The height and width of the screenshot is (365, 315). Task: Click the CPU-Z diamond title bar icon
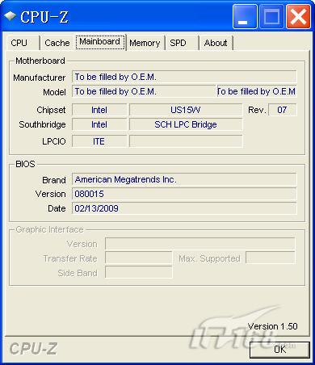pyautogui.click(x=10, y=16)
